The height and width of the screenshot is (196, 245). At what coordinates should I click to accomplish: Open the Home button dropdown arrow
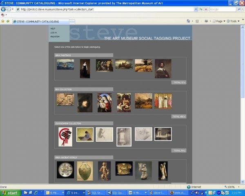coord(192,21)
